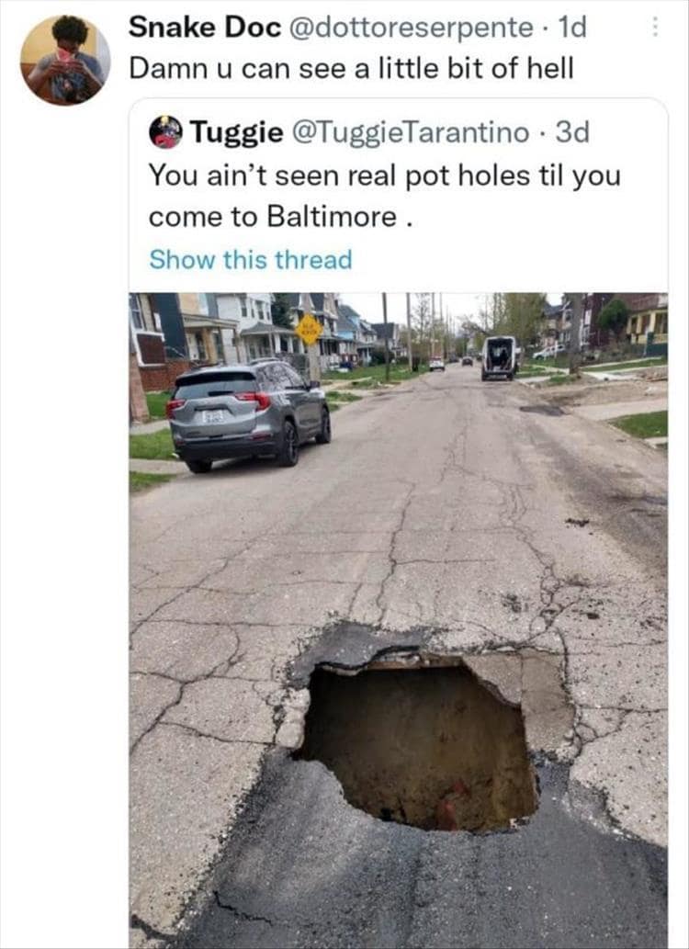689x949 pixels.
Task: Select the 'Damn u can see' tweet text
Action: coord(351,68)
